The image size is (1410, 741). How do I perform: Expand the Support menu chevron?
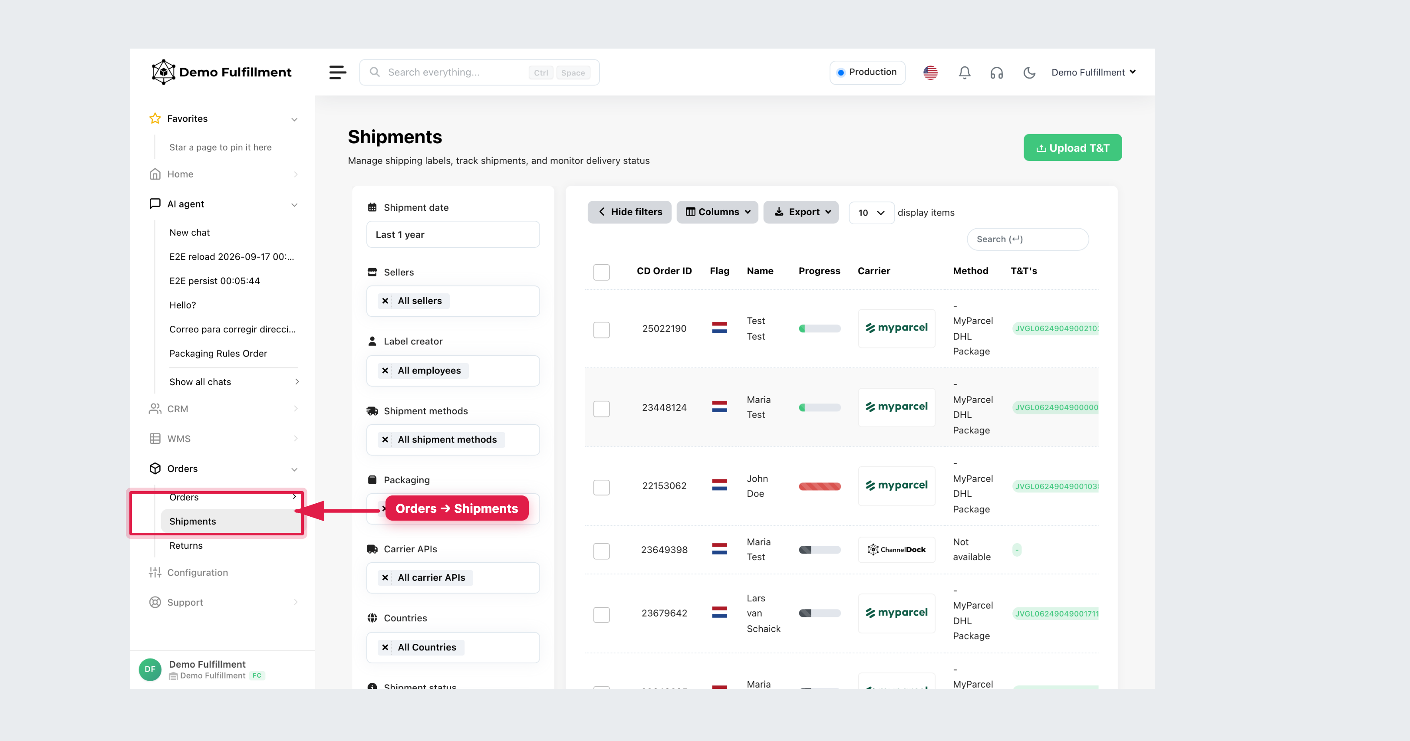point(296,602)
